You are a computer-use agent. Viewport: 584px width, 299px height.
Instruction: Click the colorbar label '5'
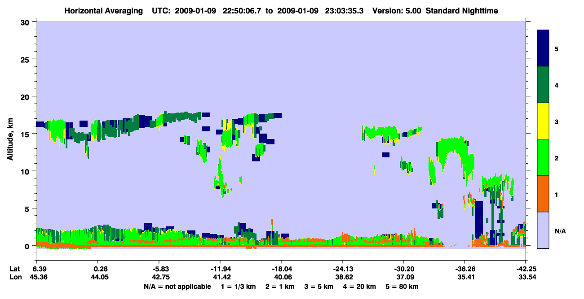[x=557, y=48]
